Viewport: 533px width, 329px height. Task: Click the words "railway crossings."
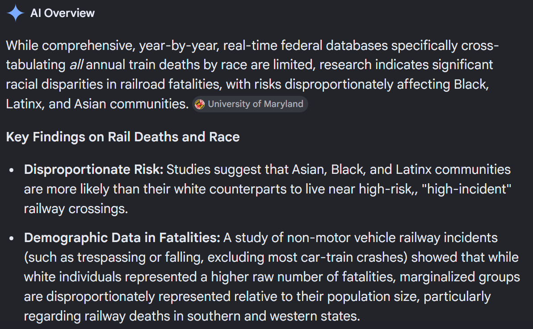pyautogui.click(x=76, y=209)
